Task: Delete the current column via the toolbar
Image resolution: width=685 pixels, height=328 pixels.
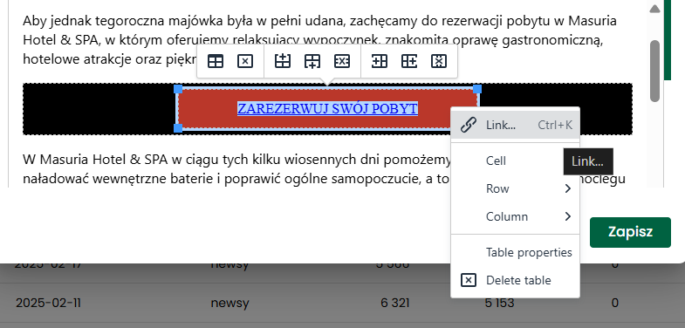Action: (x=439, y=62)
